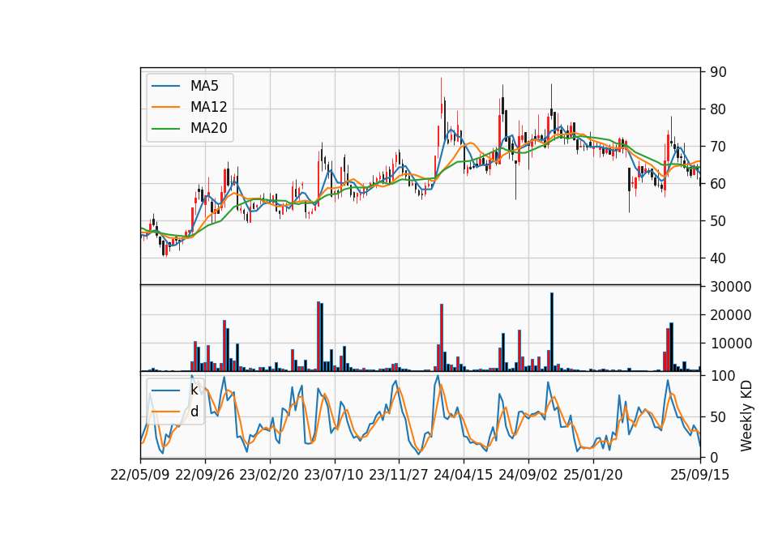Click the 10000 volume axis label
This screenshot has height=559, width=778.
click(731, 344)
